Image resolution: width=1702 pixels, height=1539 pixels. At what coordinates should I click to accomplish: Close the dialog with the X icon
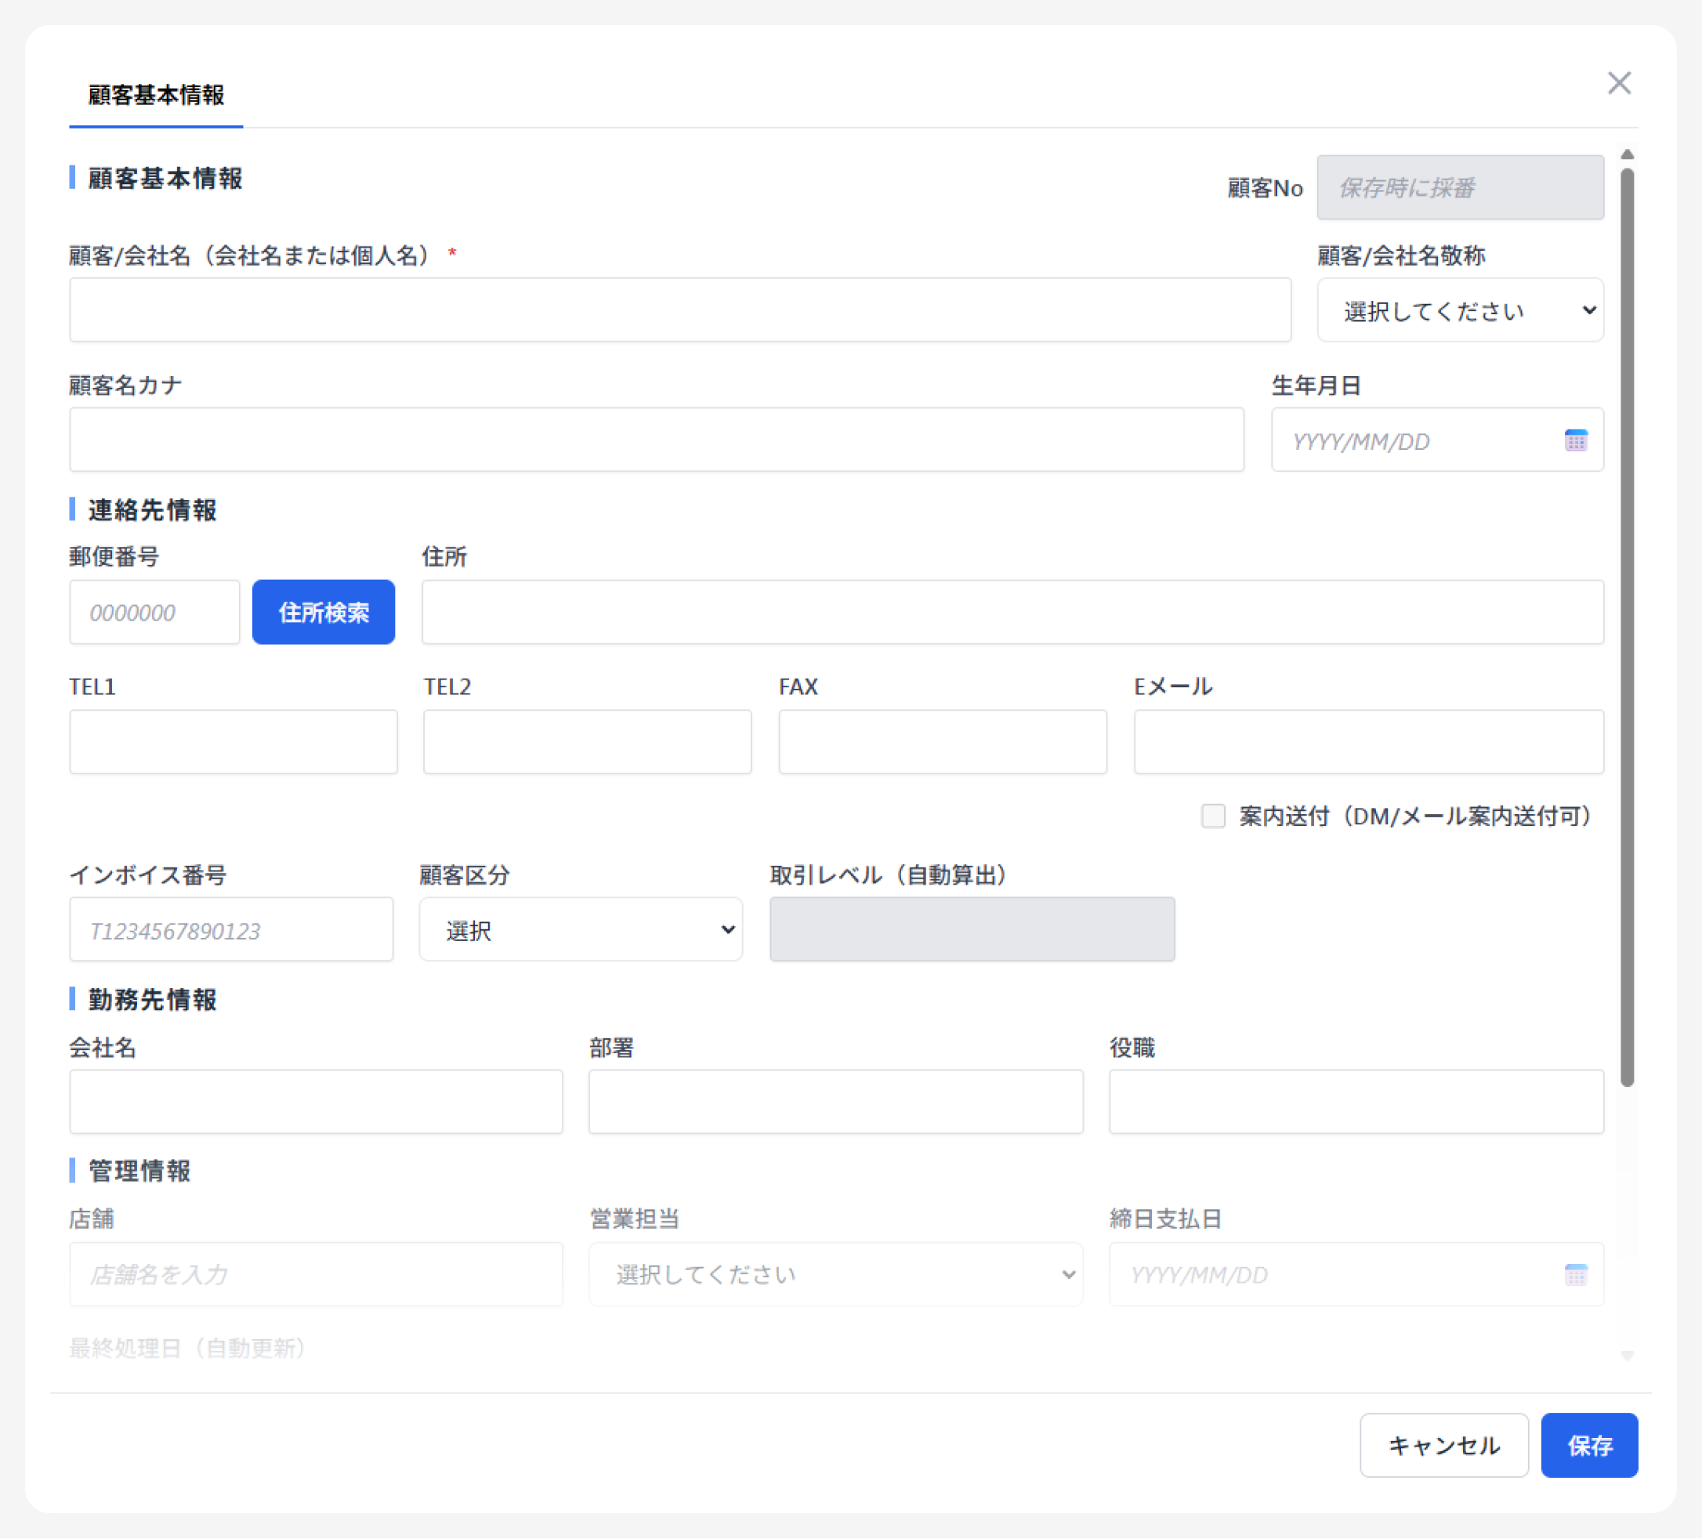click(1618, 83)
